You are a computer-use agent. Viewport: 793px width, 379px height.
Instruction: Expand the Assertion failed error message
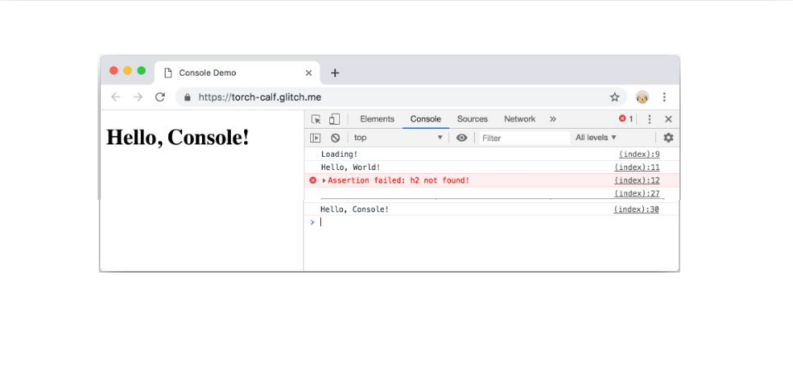324,181
